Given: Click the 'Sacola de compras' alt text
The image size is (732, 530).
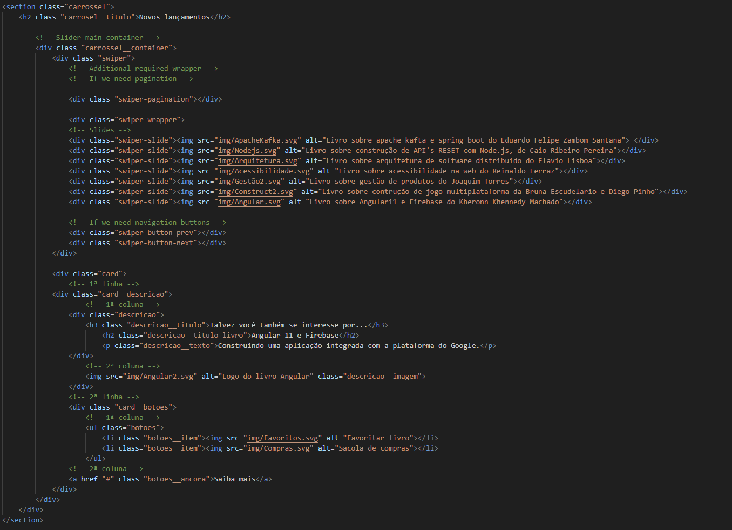Looking at the screenshot, I should click(374, 448).
